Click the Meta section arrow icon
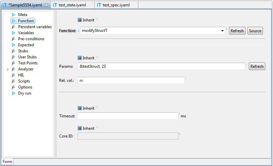This screenshot has height=166, width=273. [13, 15]
